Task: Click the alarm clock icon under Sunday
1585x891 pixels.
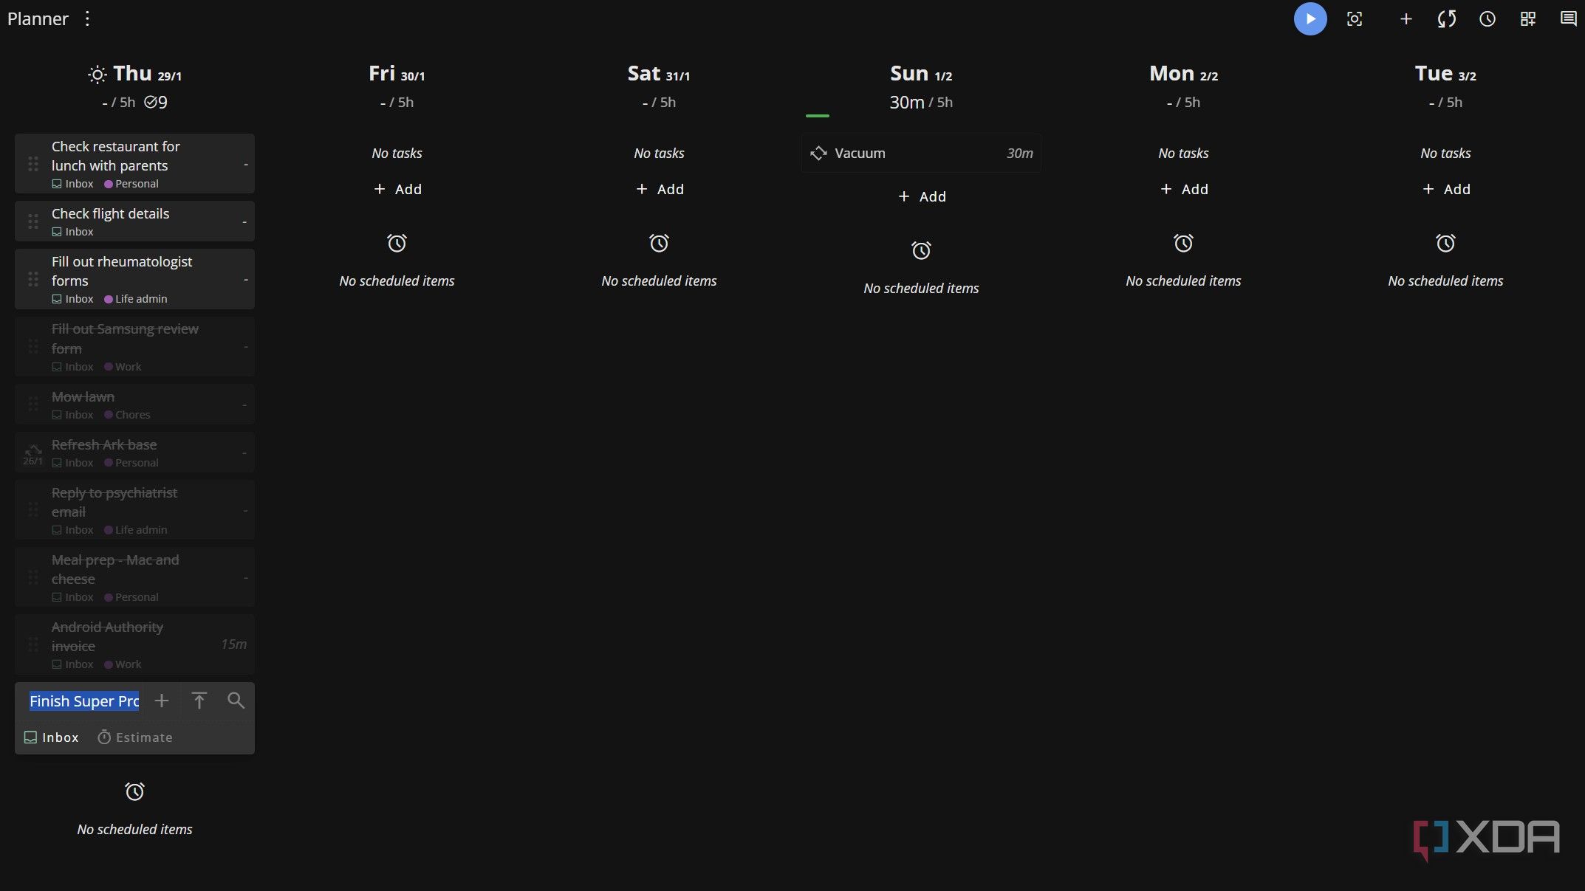Action: click(921, 250)
